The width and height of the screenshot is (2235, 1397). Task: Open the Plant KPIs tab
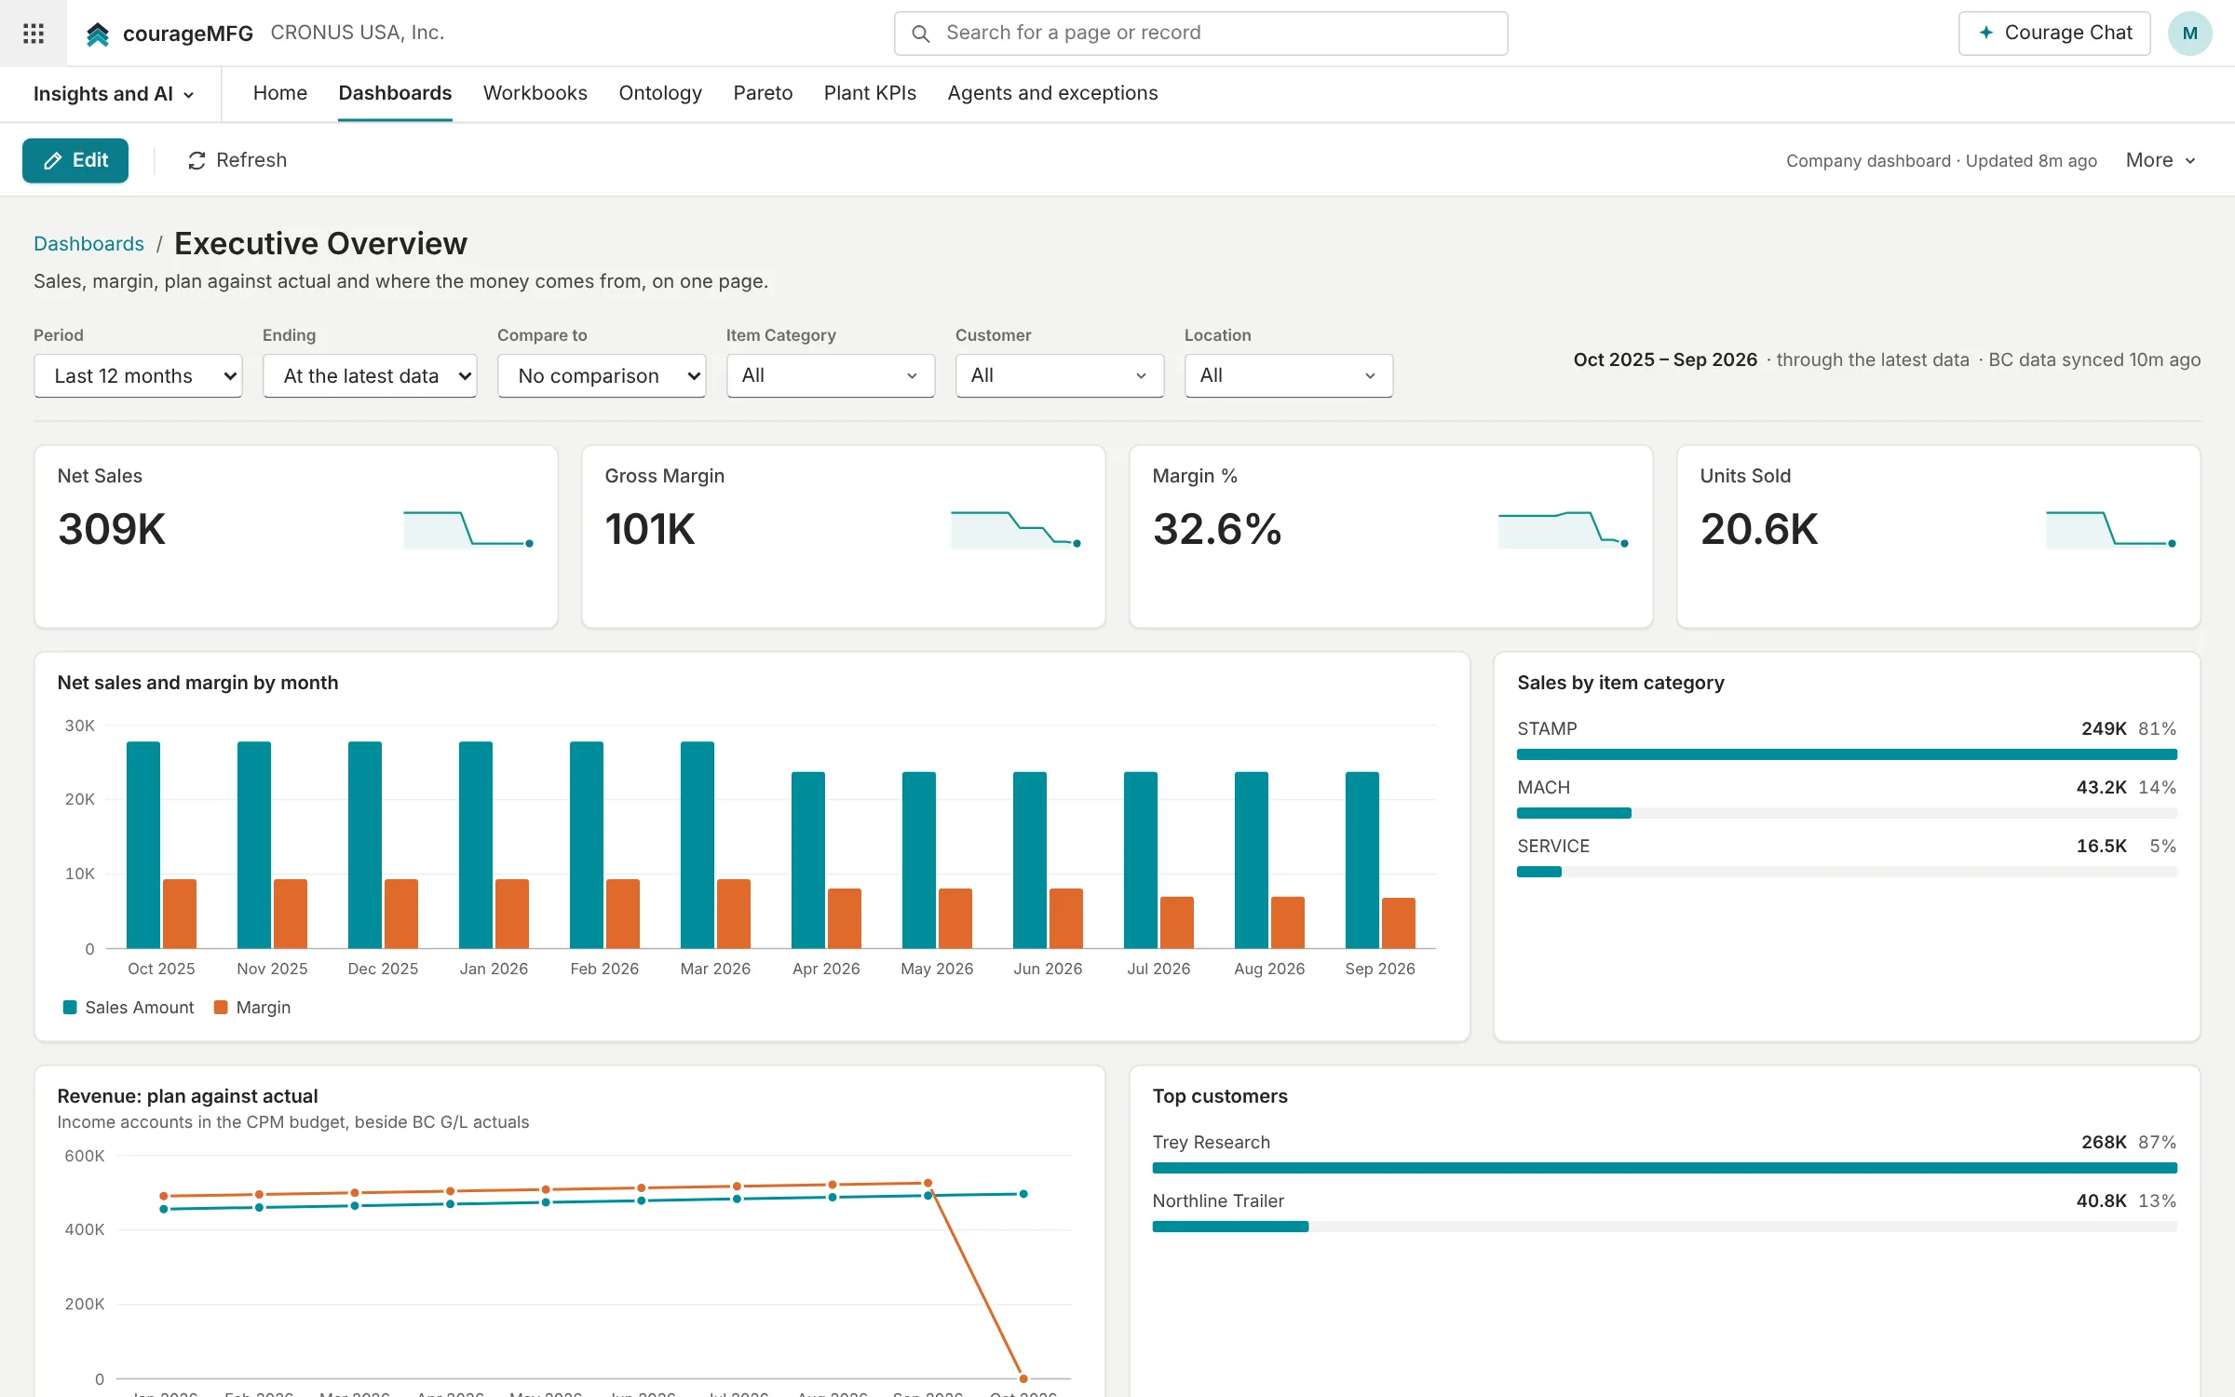coord(870,93)
